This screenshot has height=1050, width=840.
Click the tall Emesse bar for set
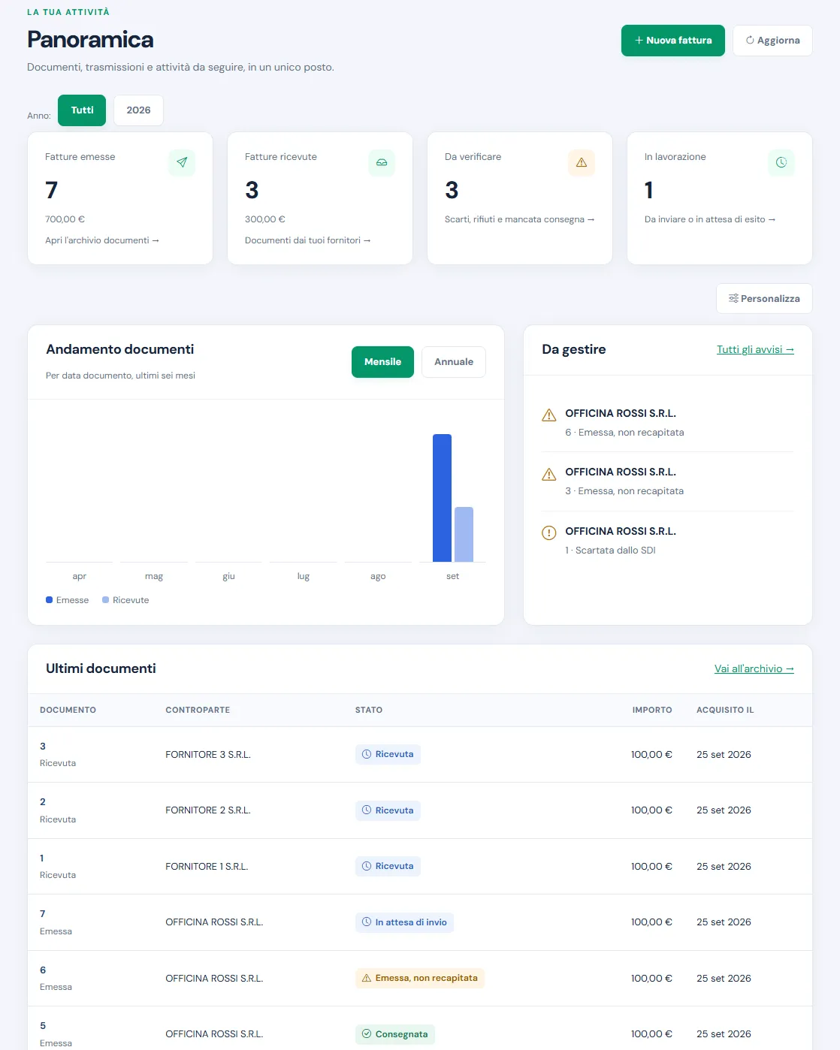click(442, 498)
